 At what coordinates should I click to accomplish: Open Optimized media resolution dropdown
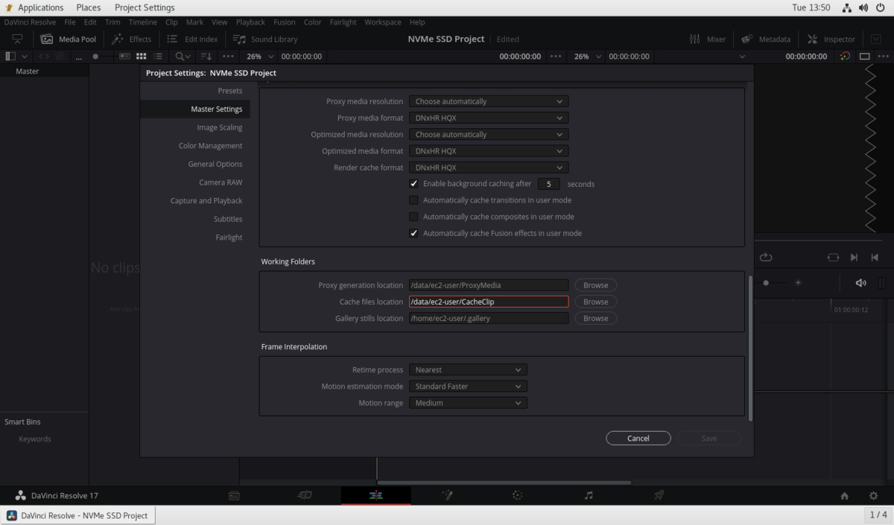[488, 134]
